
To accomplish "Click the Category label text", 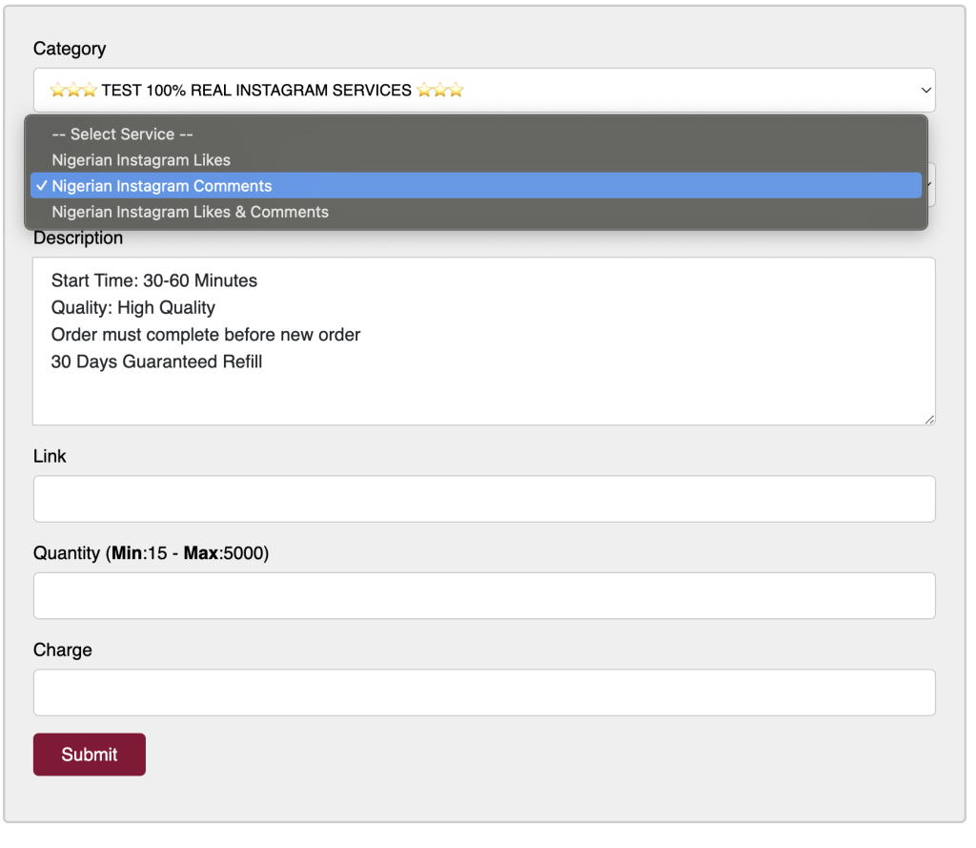I will tap(70, 49).
